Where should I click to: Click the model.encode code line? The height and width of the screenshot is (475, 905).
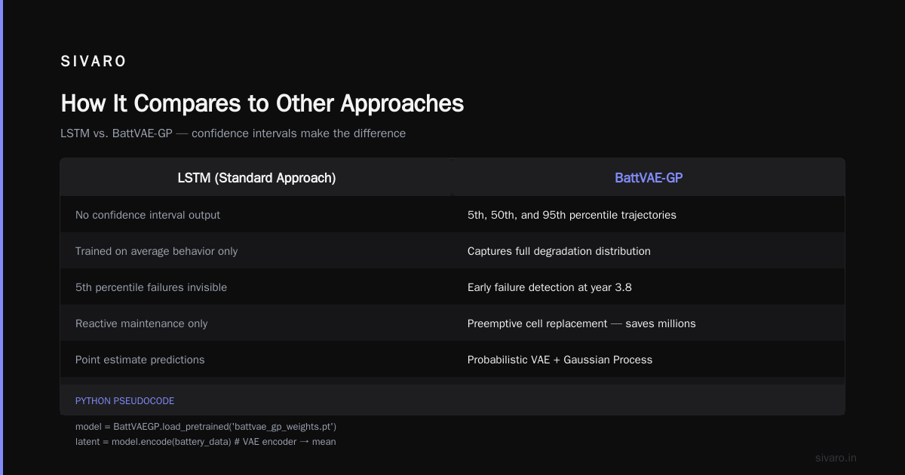(x=206, y=442)
